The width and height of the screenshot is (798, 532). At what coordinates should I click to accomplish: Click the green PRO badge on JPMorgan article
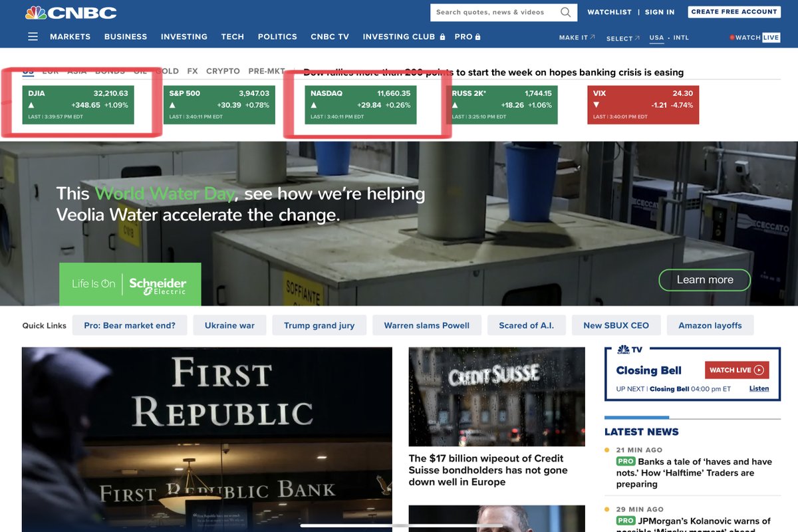pyautogui.click(x=626, y=521)
